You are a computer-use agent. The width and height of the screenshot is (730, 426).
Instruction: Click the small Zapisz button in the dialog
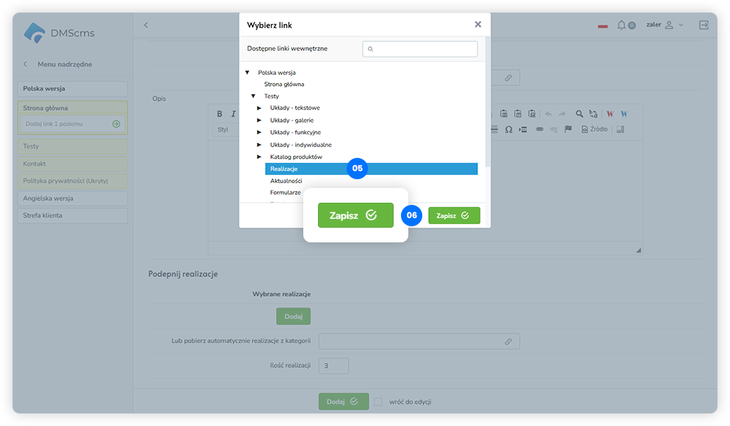click(x=454, y=216)
